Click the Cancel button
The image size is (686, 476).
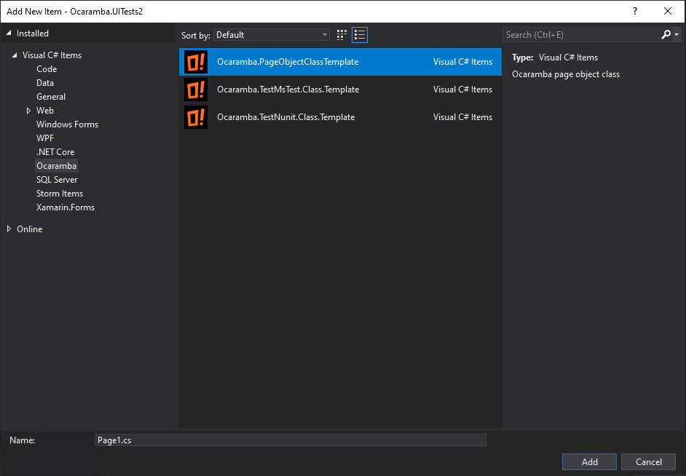(x=648, y=462)
